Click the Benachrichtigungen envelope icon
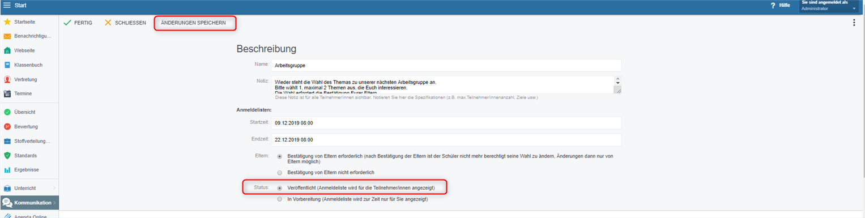Image resolution: width=865 pixels, height=218 pixels. [7, 36]
